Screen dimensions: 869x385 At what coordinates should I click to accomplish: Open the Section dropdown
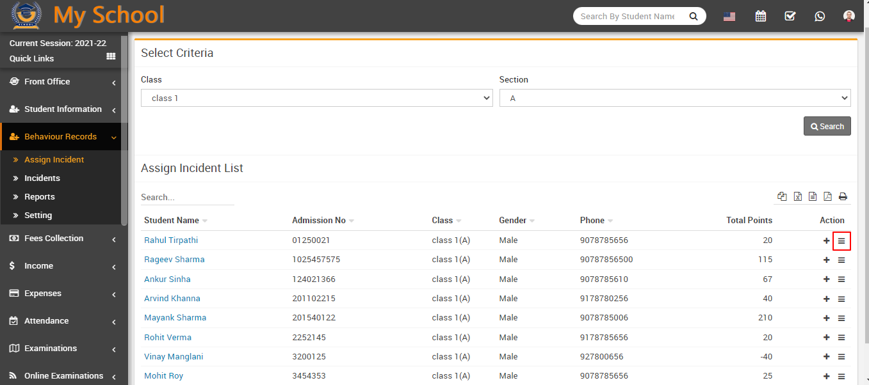(x=674, y=98)
